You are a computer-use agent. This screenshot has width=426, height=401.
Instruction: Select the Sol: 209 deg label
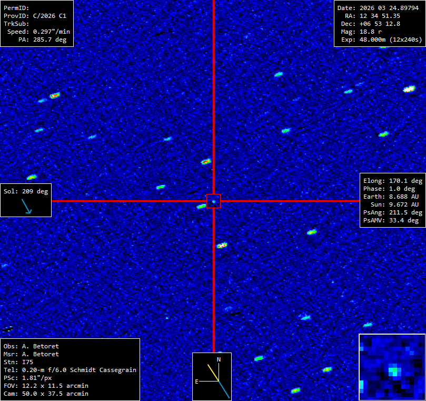tap(26, 191)
